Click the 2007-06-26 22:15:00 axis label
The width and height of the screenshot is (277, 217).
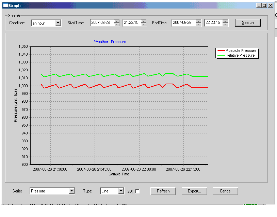point(183,169)
